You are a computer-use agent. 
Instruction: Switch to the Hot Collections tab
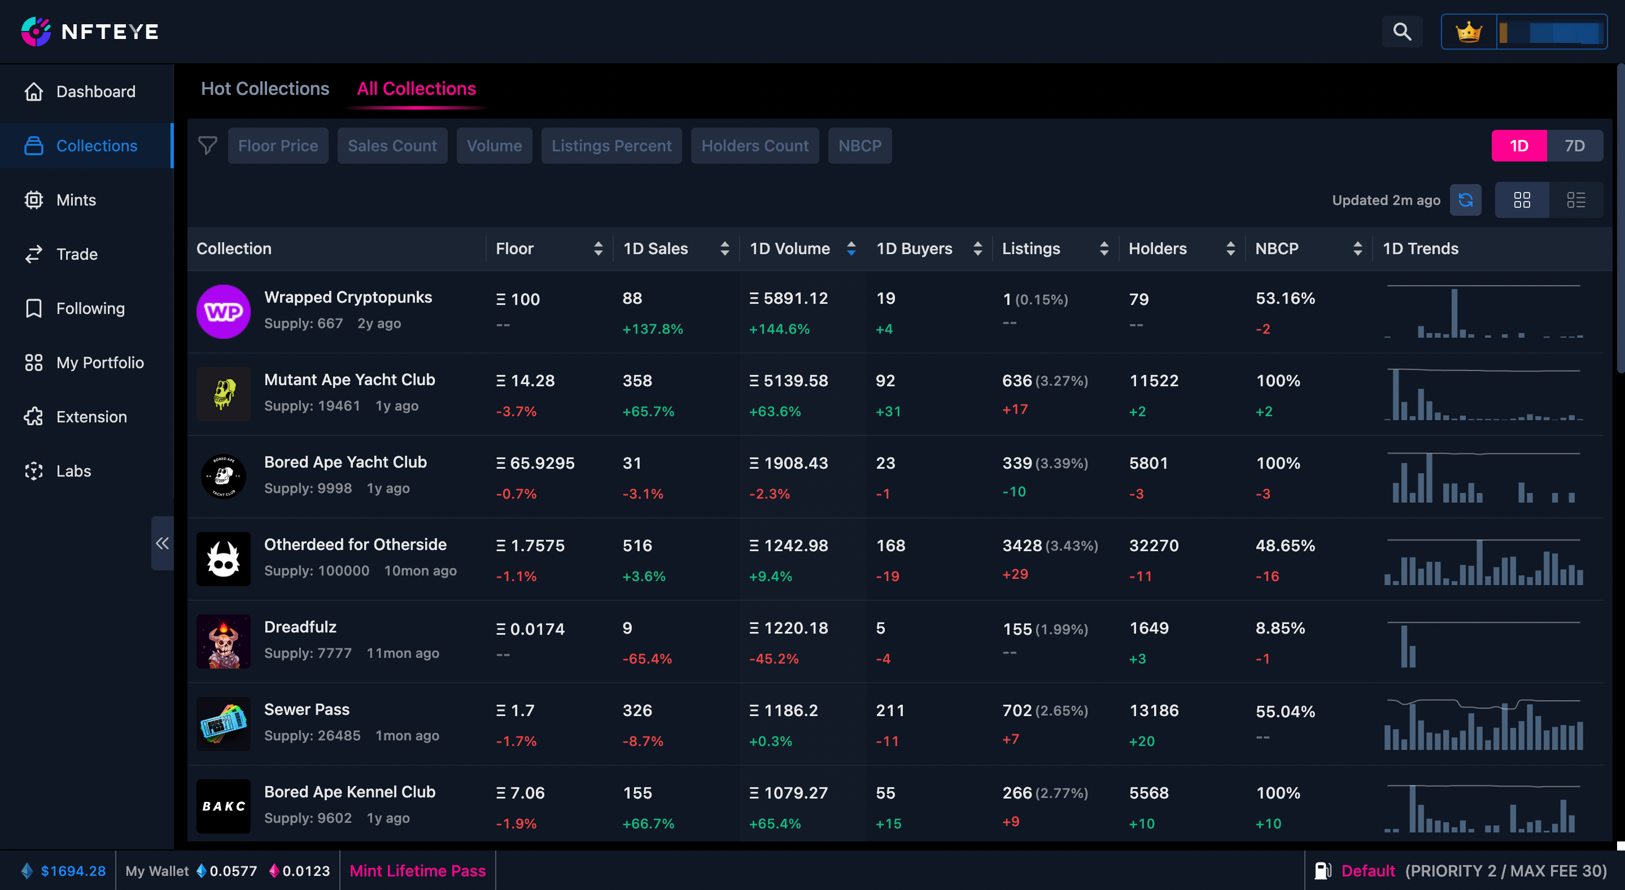(x=265, y=89)
